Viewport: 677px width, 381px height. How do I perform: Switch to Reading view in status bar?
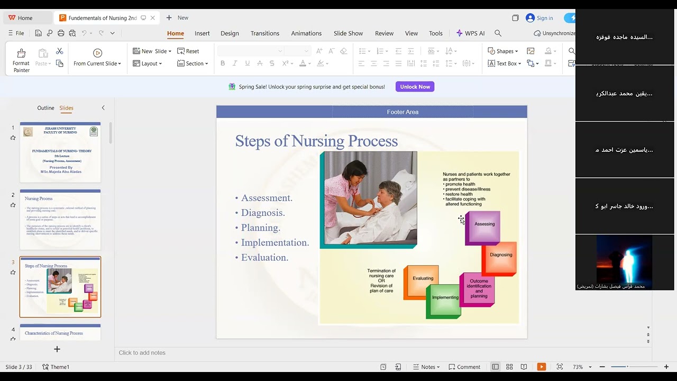[x=524, y=367]
